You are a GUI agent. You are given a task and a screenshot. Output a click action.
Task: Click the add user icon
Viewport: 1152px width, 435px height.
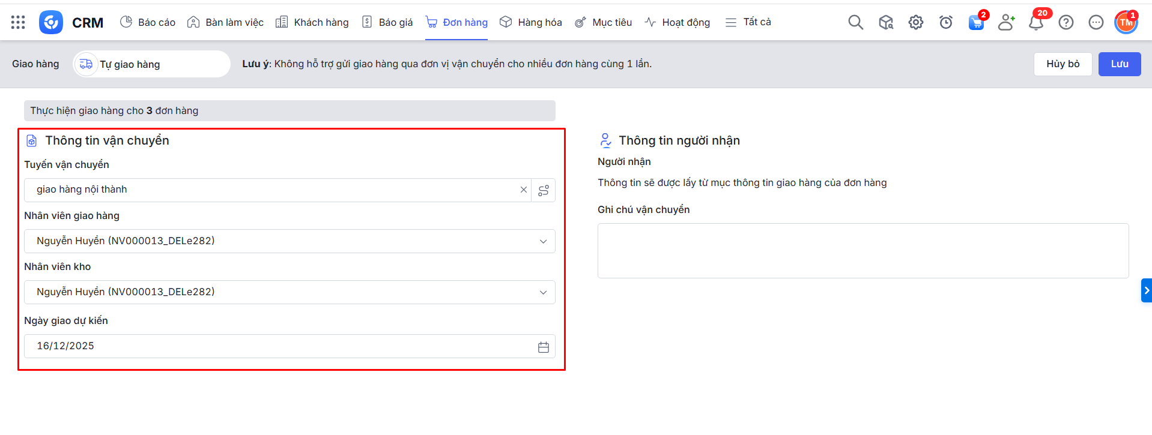click(x=1006, y=22)
